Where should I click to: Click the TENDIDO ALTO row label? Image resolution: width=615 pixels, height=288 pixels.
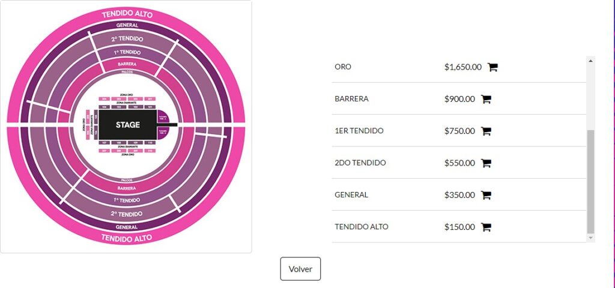pos(361,227)
